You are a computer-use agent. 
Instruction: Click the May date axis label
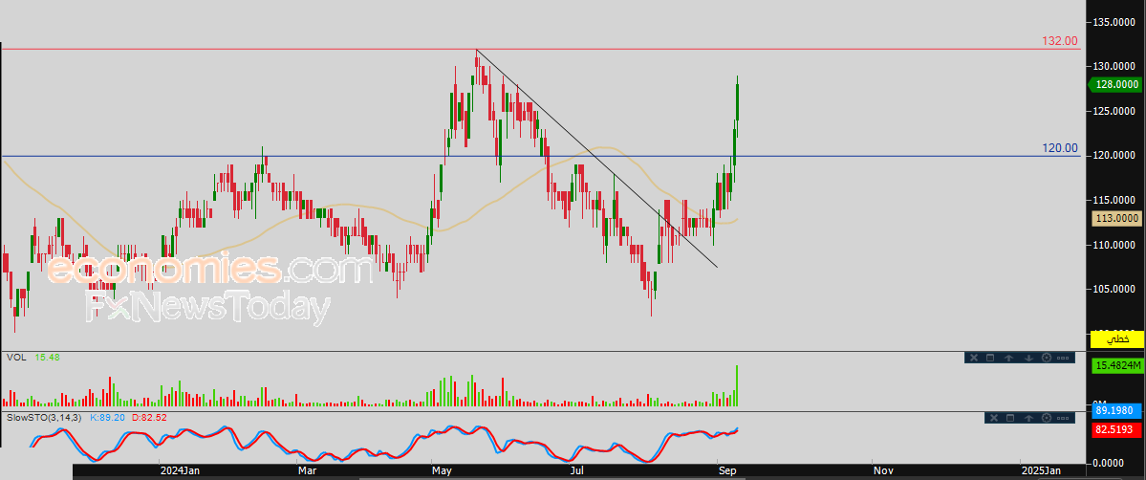pyautogui.click(x=442, y=470)
